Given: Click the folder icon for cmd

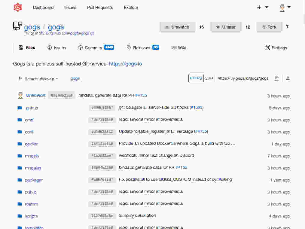Looking at the screenshot, I should [20, 120].
